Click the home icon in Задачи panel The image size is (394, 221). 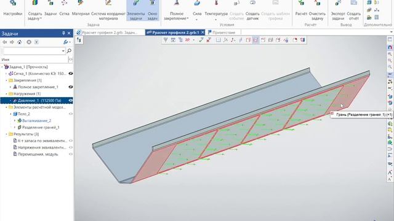click(20, 42)
